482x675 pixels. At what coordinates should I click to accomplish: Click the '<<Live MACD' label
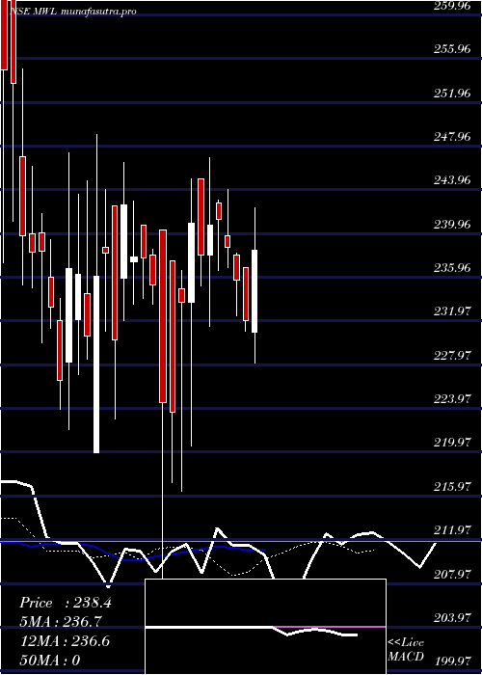point(406,650)
